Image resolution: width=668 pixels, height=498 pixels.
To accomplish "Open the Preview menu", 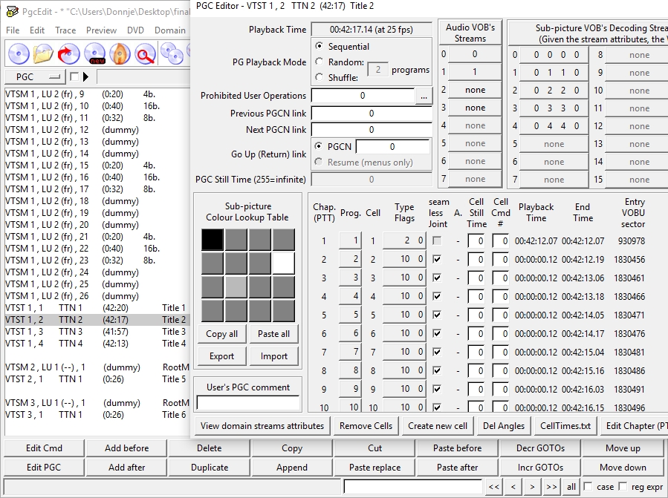I will click(101, 30).
